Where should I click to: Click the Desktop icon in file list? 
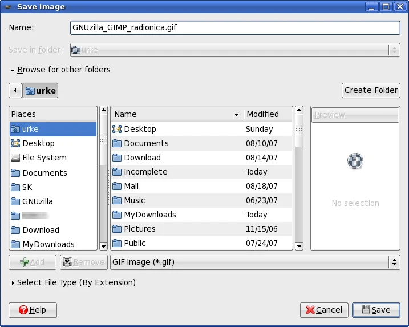[x=117, y=129]
